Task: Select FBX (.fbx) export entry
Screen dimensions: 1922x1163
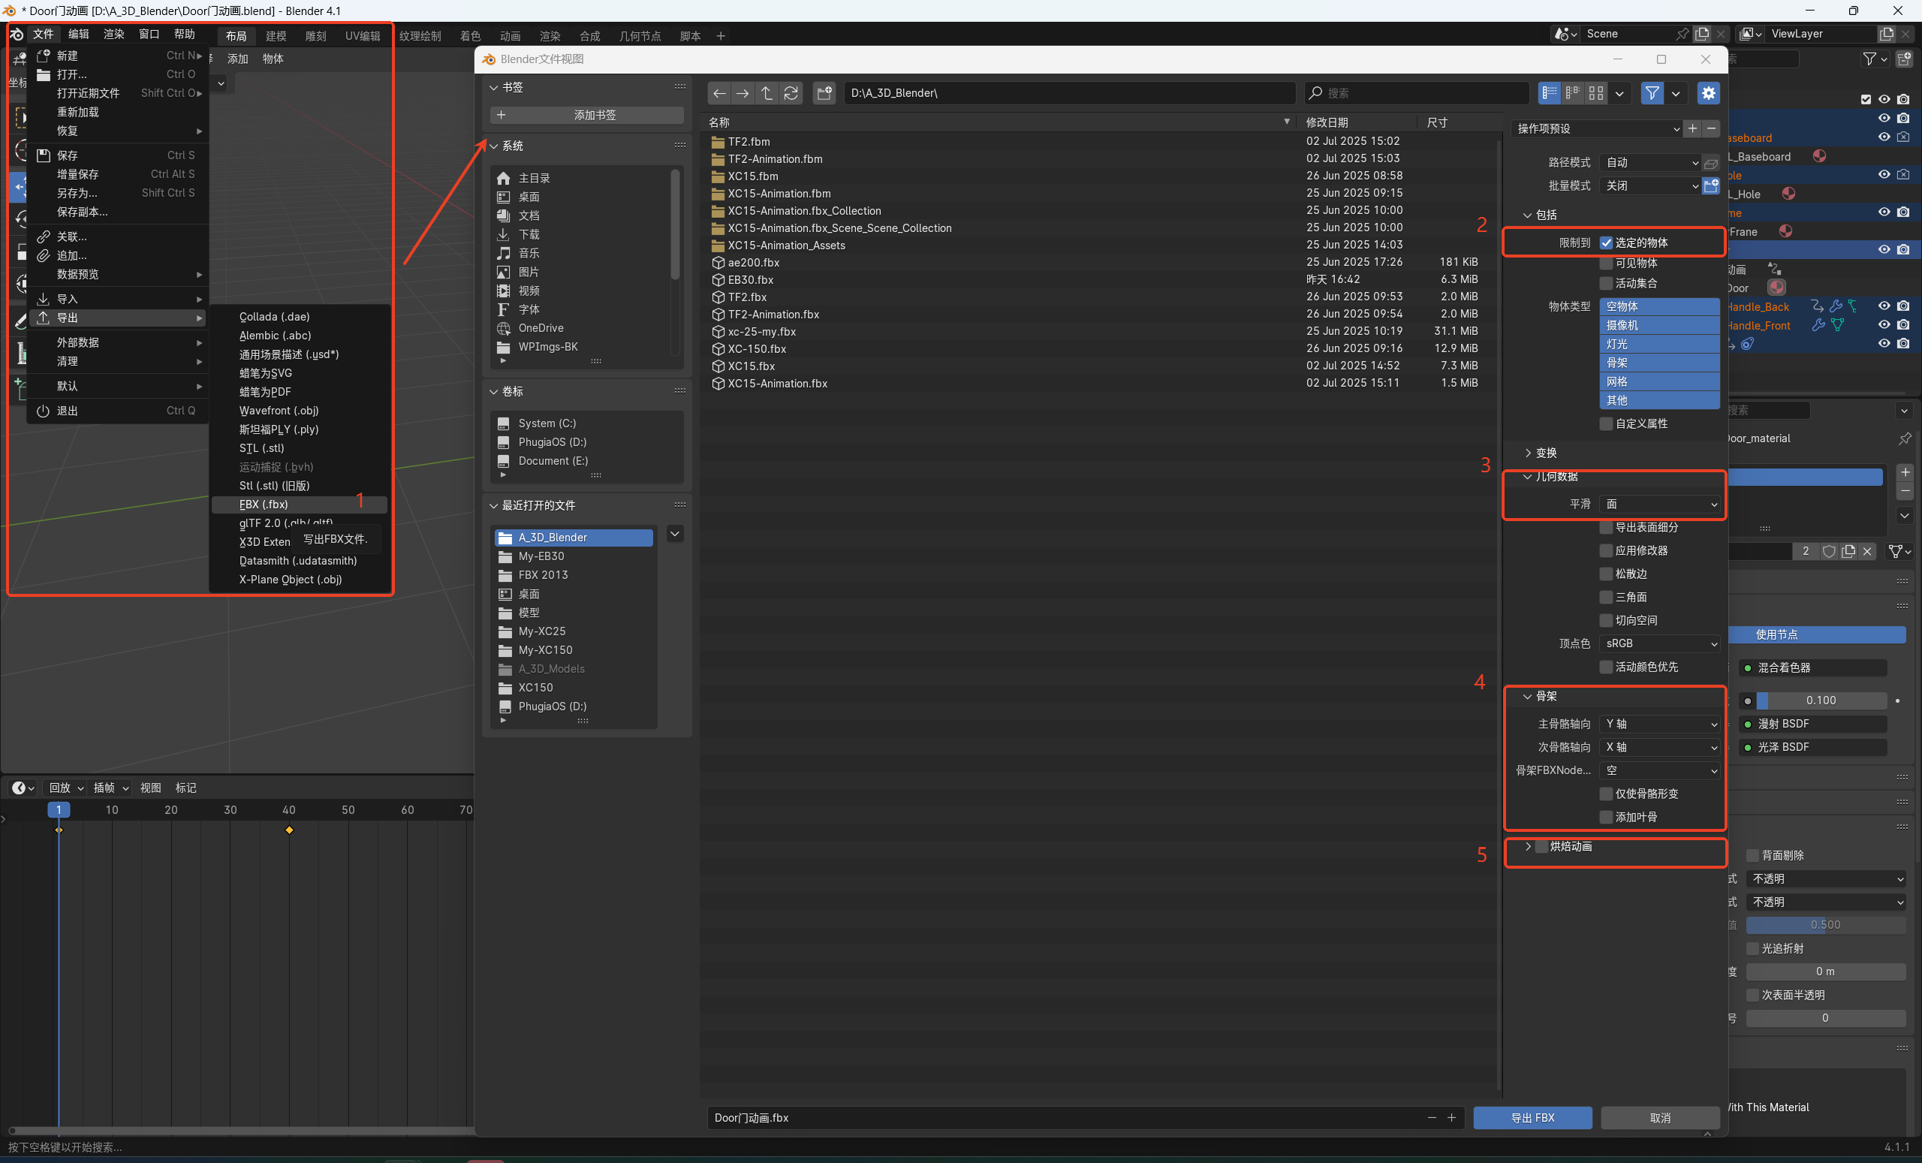Action: [x=300, y=505]
